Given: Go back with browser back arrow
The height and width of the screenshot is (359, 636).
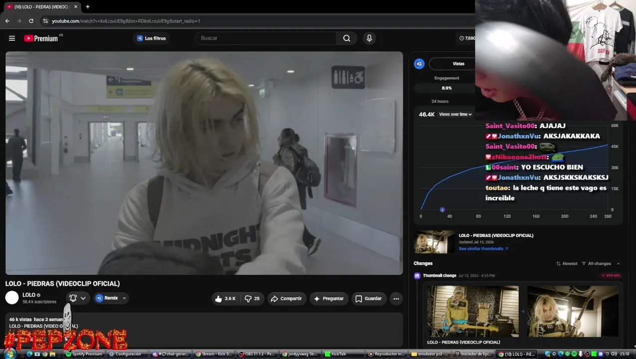Looking at the screenshot, I should pos(7,21).
